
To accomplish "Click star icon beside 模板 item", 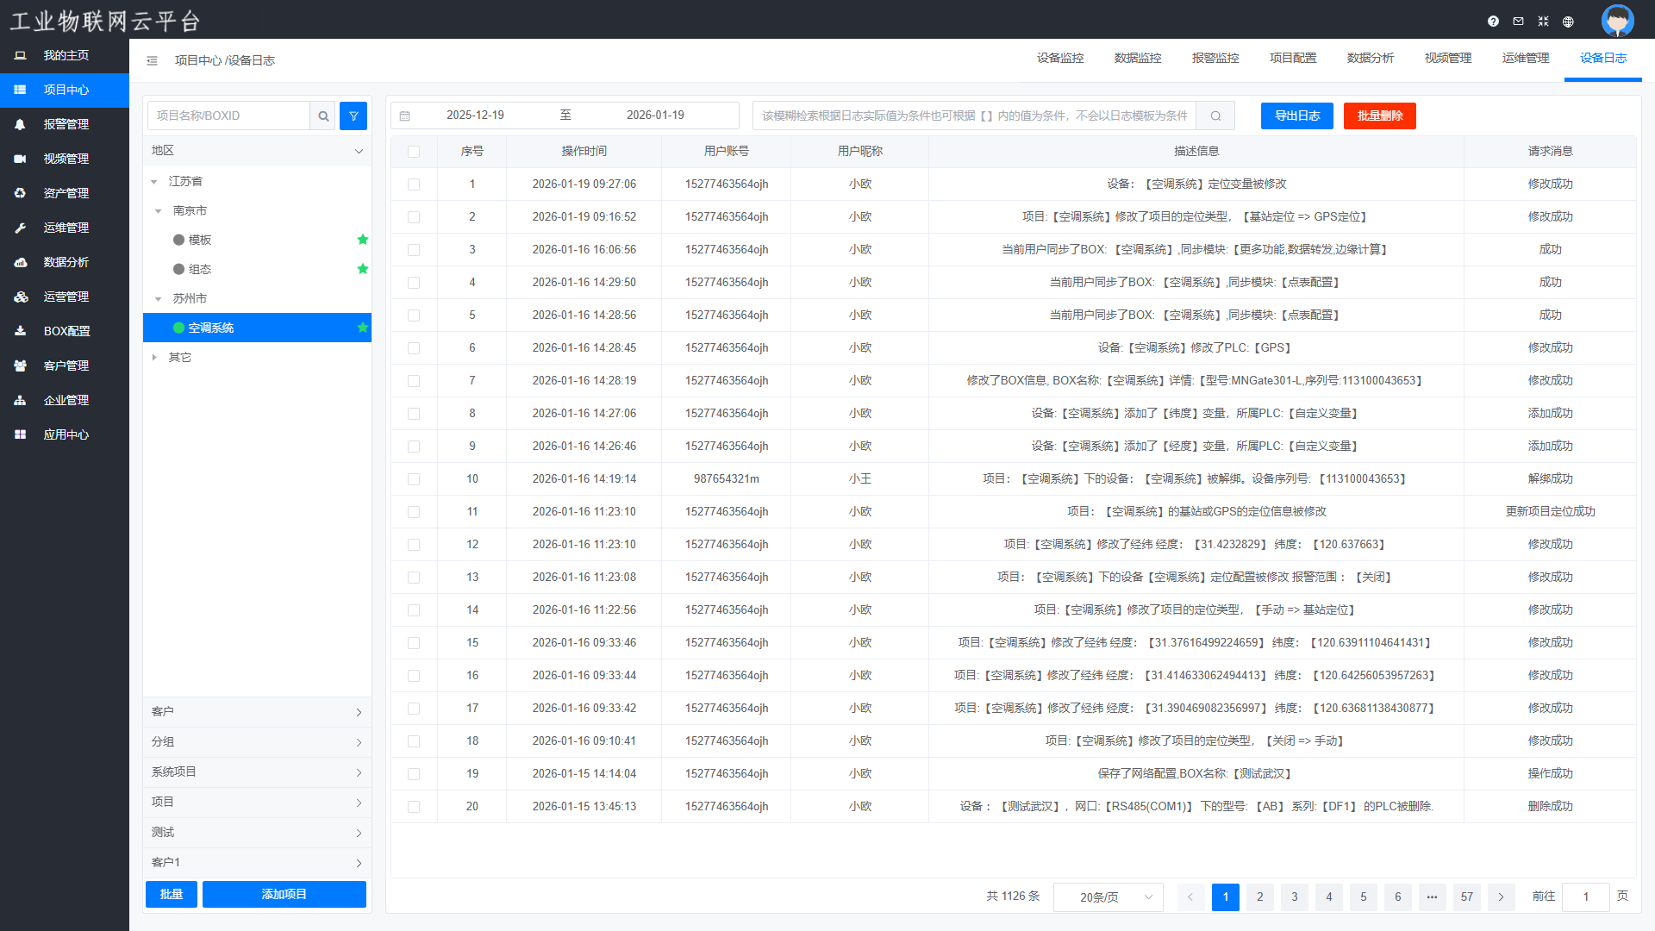I will click(x=363, y=240).
